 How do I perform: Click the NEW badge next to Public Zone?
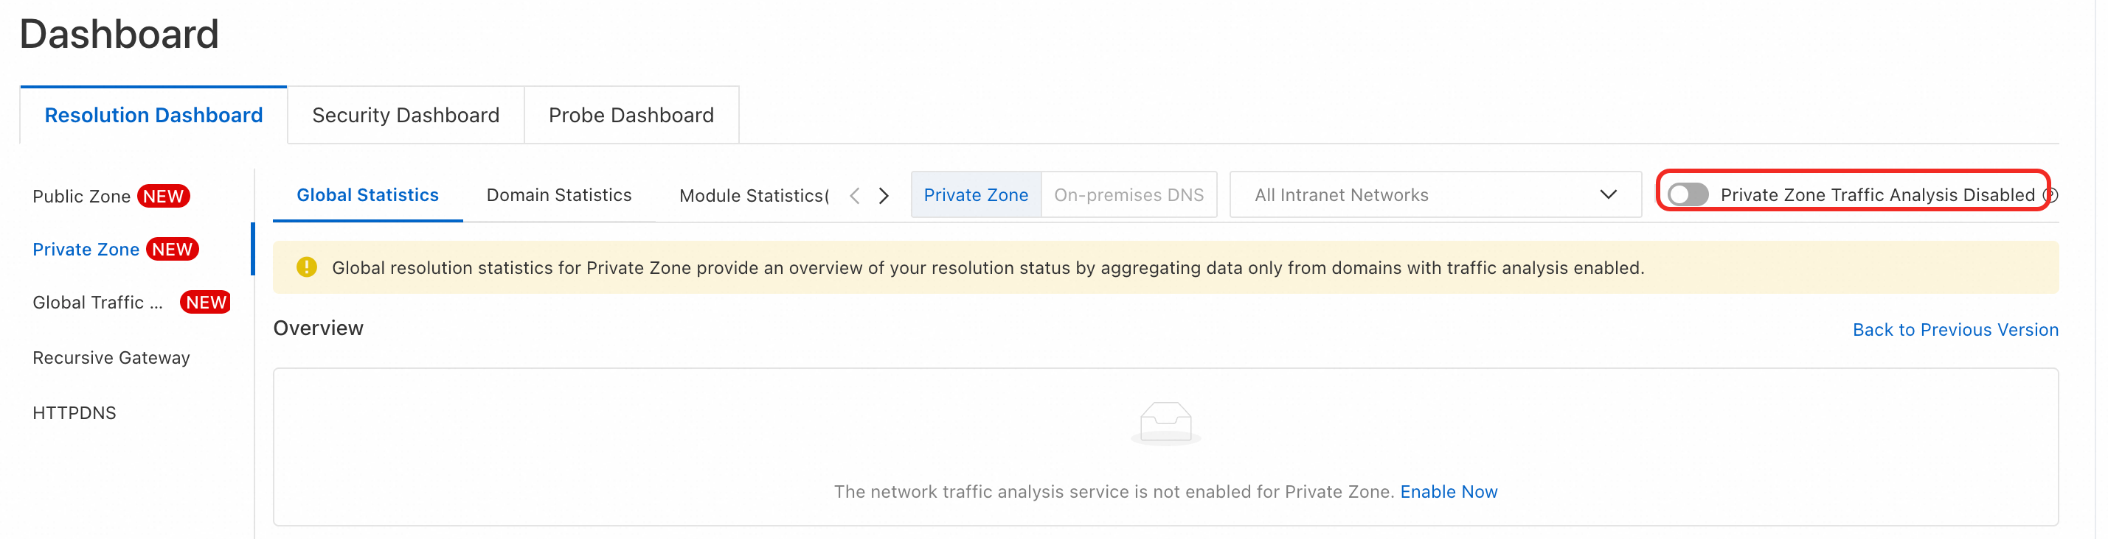pos(164,196)
